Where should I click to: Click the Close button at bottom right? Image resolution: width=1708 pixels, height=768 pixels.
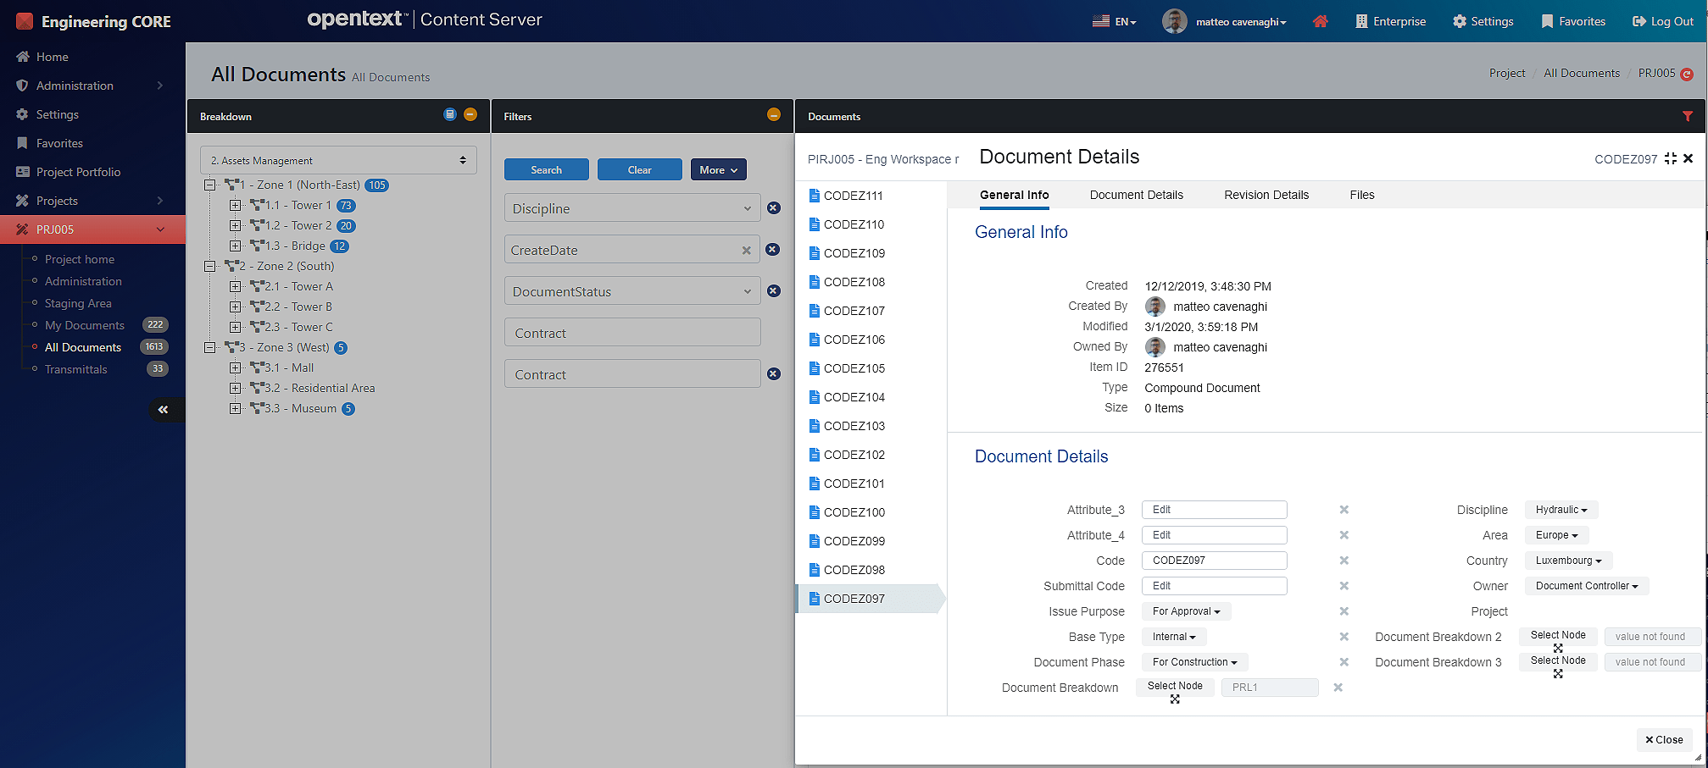[x=1664, y=739]
